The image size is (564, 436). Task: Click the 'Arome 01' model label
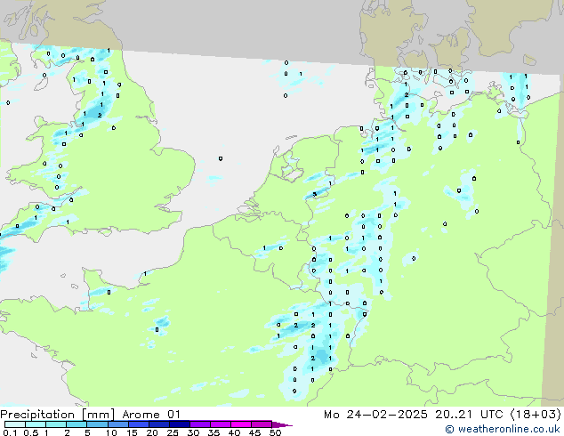coord(151,415)
